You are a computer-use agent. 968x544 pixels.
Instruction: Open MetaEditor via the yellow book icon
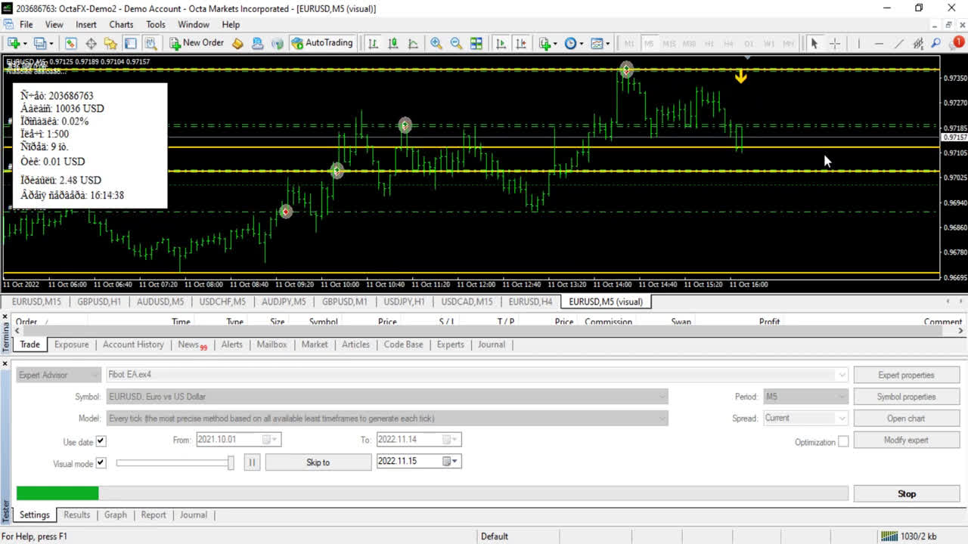[x=237, y=43]
